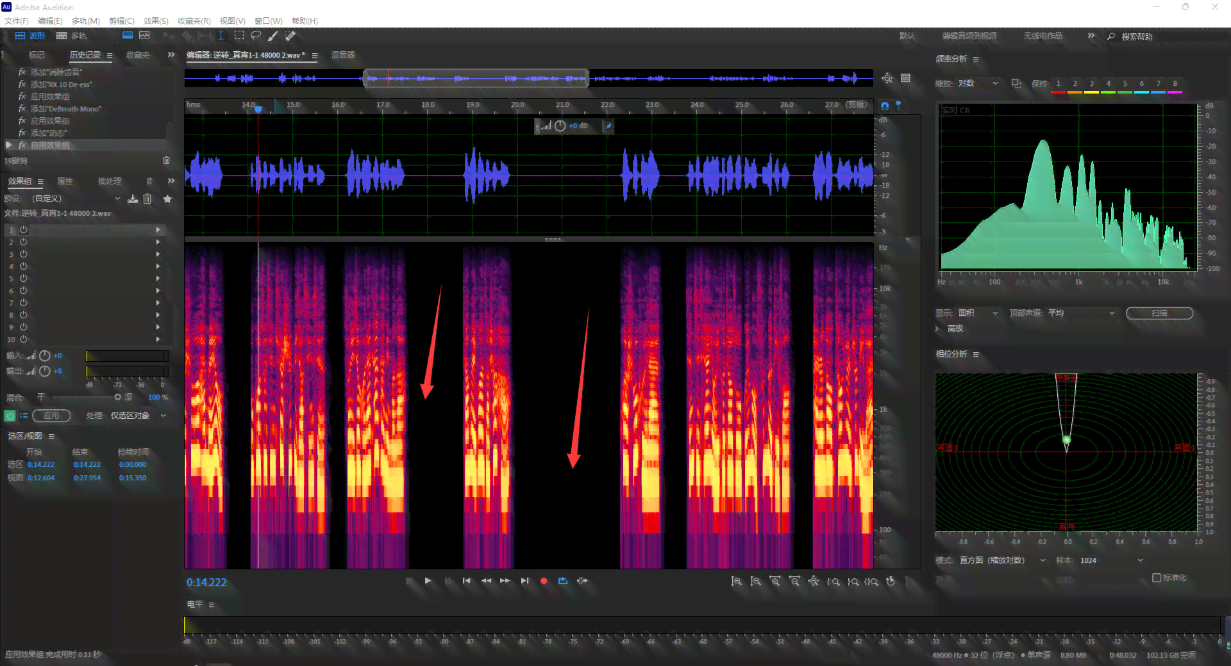Open the 模式 直方图 dropdown
1231x666 pixels.
tap(1003, 560)
